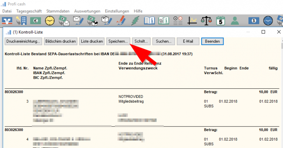Click the Druckereinrichtung... button

24,41
